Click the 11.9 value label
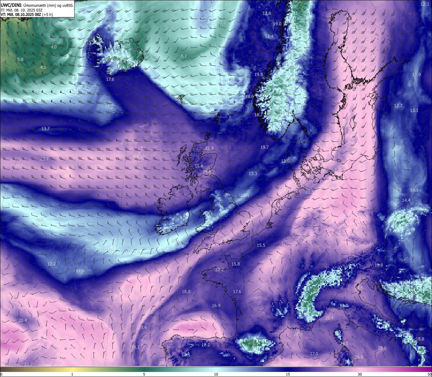Screen dimensions: 432x377 point(416,74)
